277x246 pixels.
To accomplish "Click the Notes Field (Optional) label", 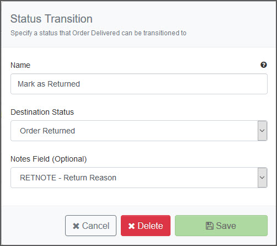I will pyautogui.click(x=49, y=159).
